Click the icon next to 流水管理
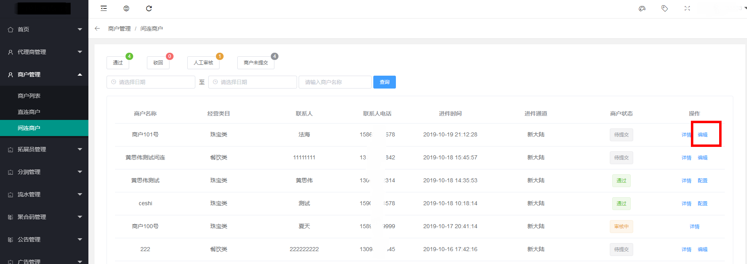 point(10,194)
